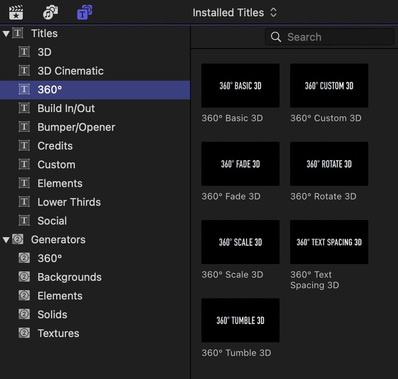Click the T icon beside the Titles heading
This screenshot has height=379, width=398.
18,33
